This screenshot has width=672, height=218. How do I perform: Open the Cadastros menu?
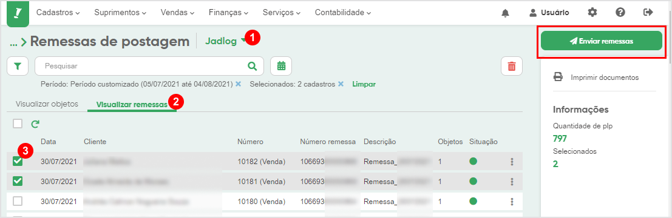tap(58, 13)
